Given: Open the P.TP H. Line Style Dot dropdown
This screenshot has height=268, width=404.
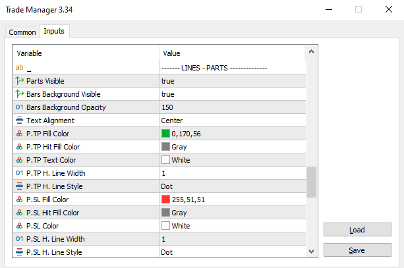Looking at the screenshot, I should pos(231,186).
